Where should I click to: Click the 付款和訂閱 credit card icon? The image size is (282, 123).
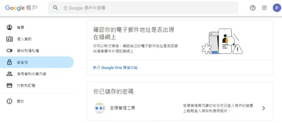(x=9, y=85)
